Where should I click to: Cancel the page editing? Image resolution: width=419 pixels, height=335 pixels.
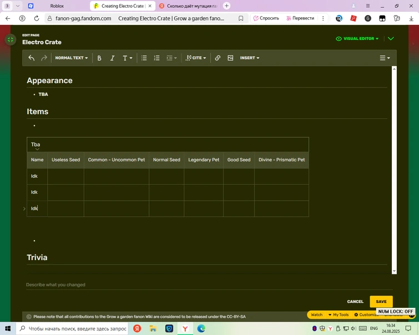pyautogui.click(x=355, y=302)
